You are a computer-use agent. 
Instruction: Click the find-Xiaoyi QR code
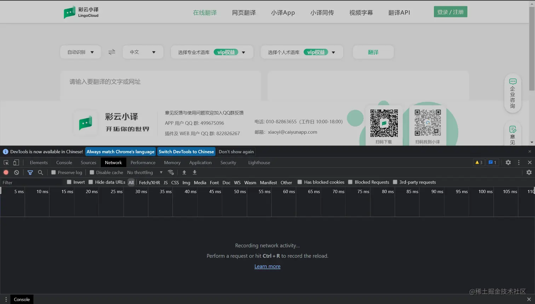[428, 123]
